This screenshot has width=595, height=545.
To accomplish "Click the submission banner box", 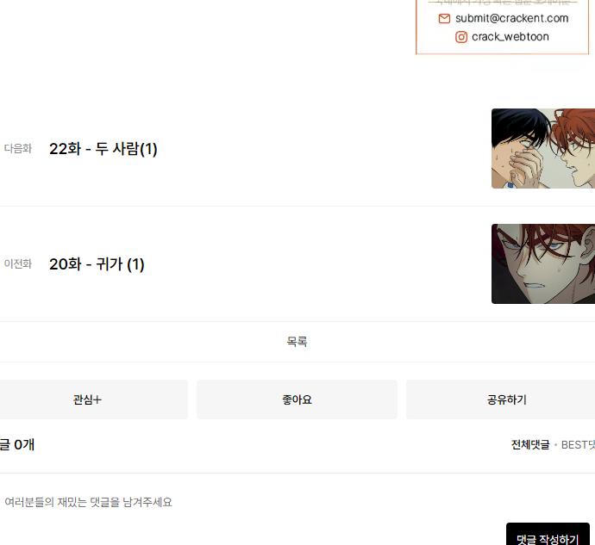I will pyautogui.click(x=503, y=27).
